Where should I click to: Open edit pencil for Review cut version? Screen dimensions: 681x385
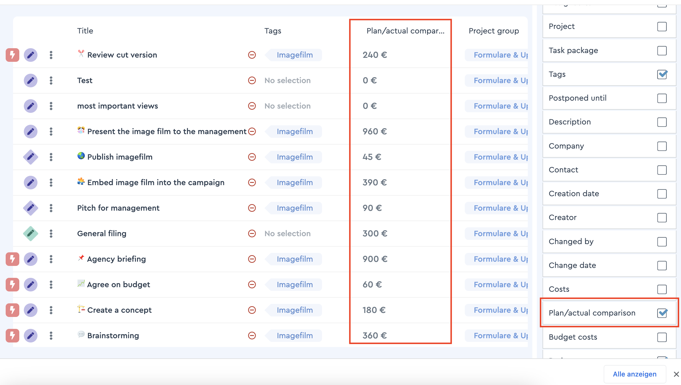coord(31,55)
